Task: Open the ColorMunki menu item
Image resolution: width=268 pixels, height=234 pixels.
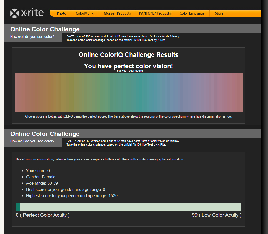Action: pos(85,13)
